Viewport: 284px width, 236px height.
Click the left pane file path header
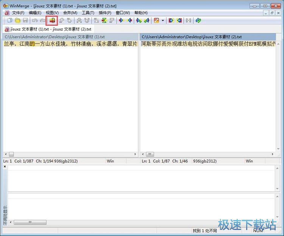(70, 37)
